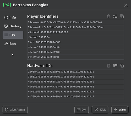This screenshot has height=116, width=131.
Task: Select the fivem:10479726 identifier
Action: 76,37
